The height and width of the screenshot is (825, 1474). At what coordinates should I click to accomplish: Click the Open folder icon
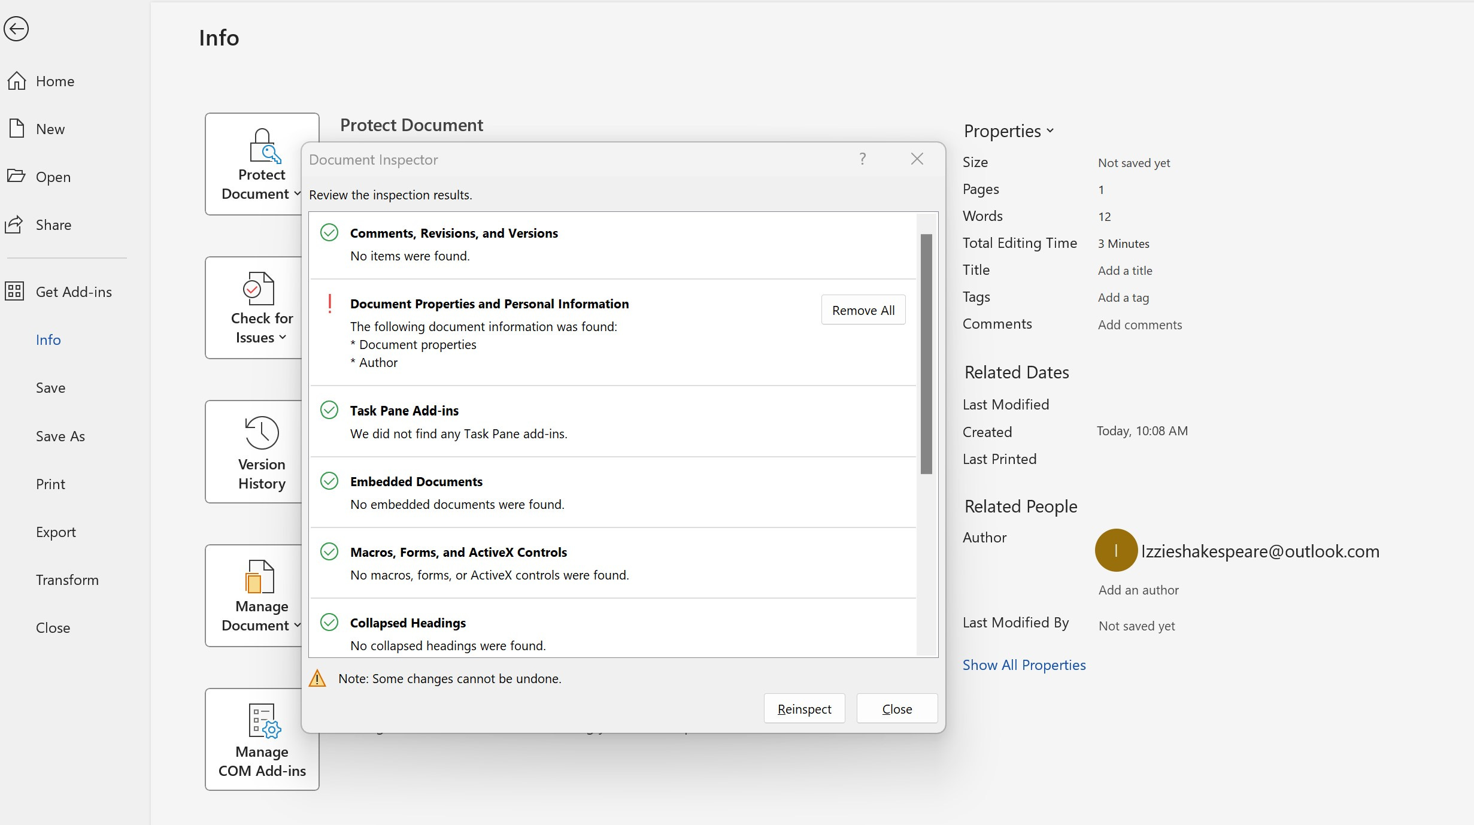[x=16, y=176]
